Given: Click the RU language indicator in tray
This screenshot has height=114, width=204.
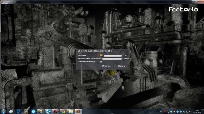Looking at the screenshot, I should point(161,111).
